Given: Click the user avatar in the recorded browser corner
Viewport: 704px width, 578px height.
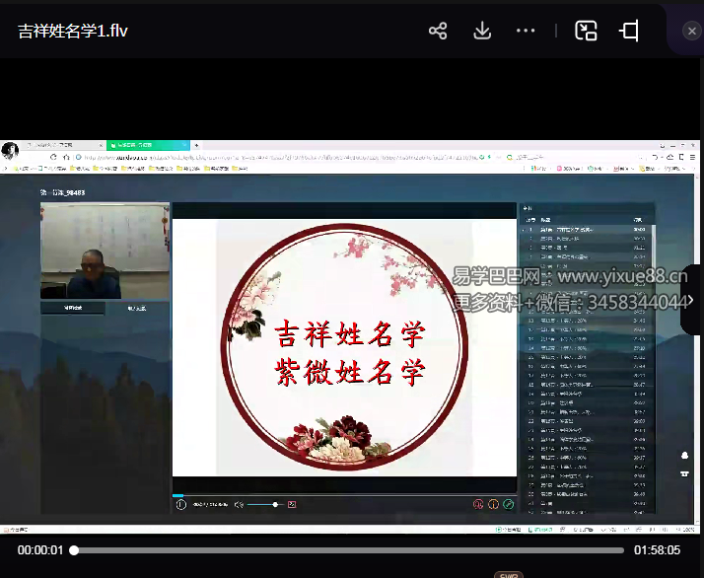Looking at the screenshot, I should (x=10, y=150).
